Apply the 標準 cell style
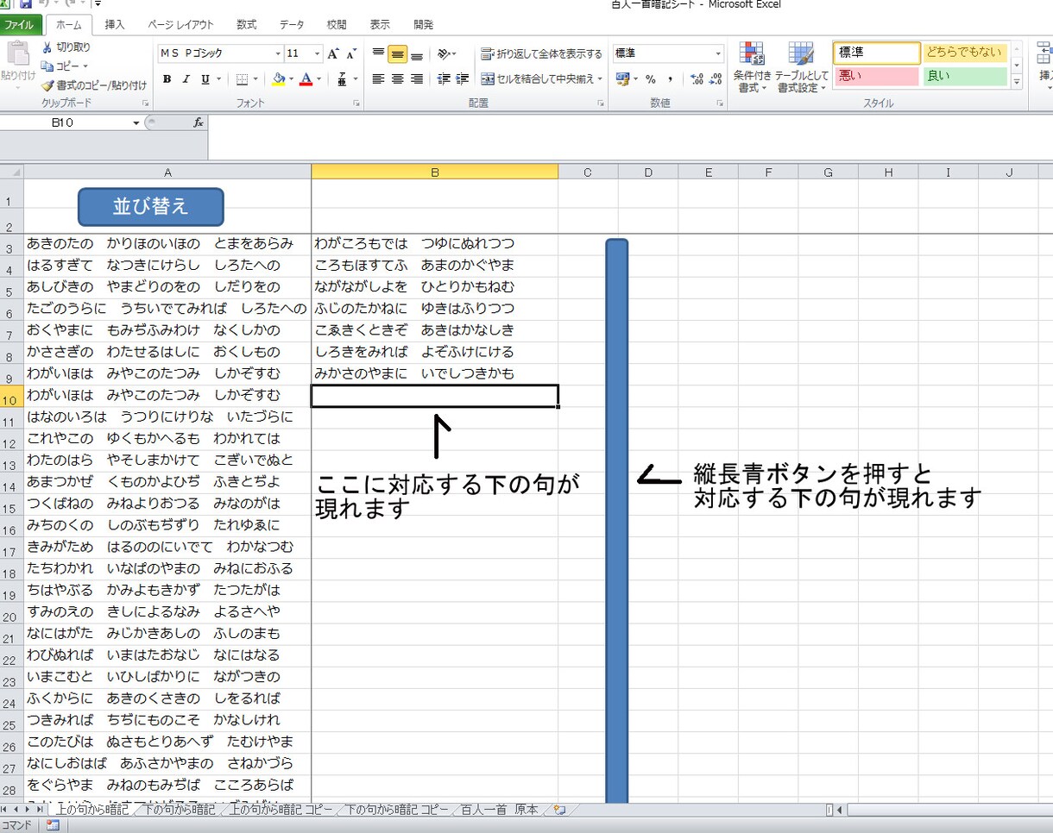Image resolution: width=1053 pixels, height=833 pixels. (x=877, y=53)
